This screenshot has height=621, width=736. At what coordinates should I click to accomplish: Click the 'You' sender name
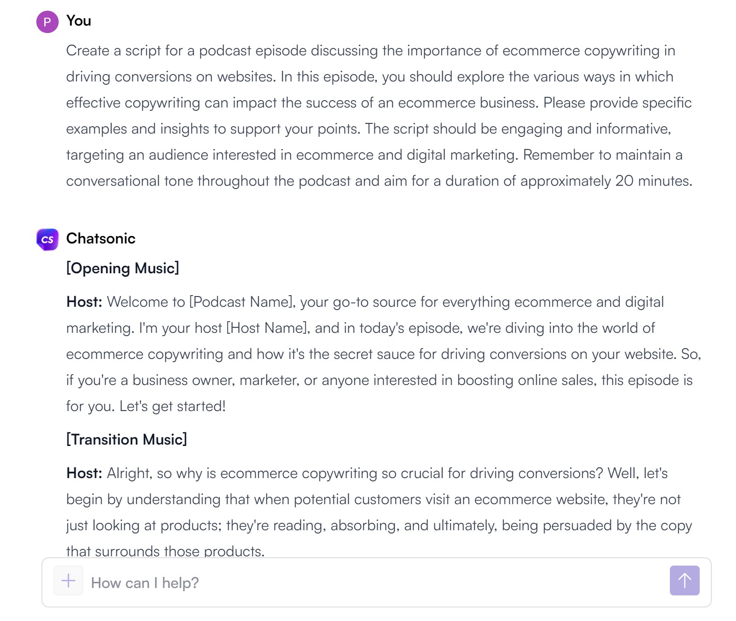(x=79, y=21)
